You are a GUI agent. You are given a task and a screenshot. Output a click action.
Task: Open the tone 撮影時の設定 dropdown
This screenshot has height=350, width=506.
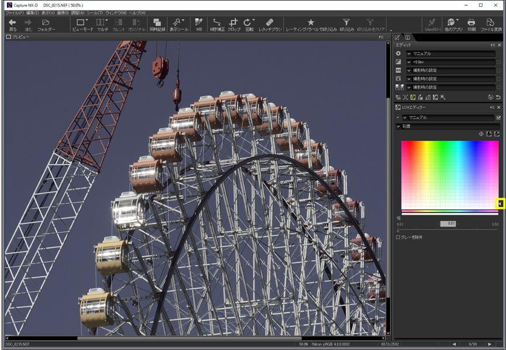pos(450,87)
